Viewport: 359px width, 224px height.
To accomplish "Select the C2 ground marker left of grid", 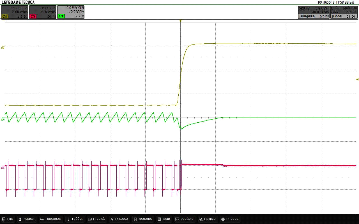I will 3,167.
